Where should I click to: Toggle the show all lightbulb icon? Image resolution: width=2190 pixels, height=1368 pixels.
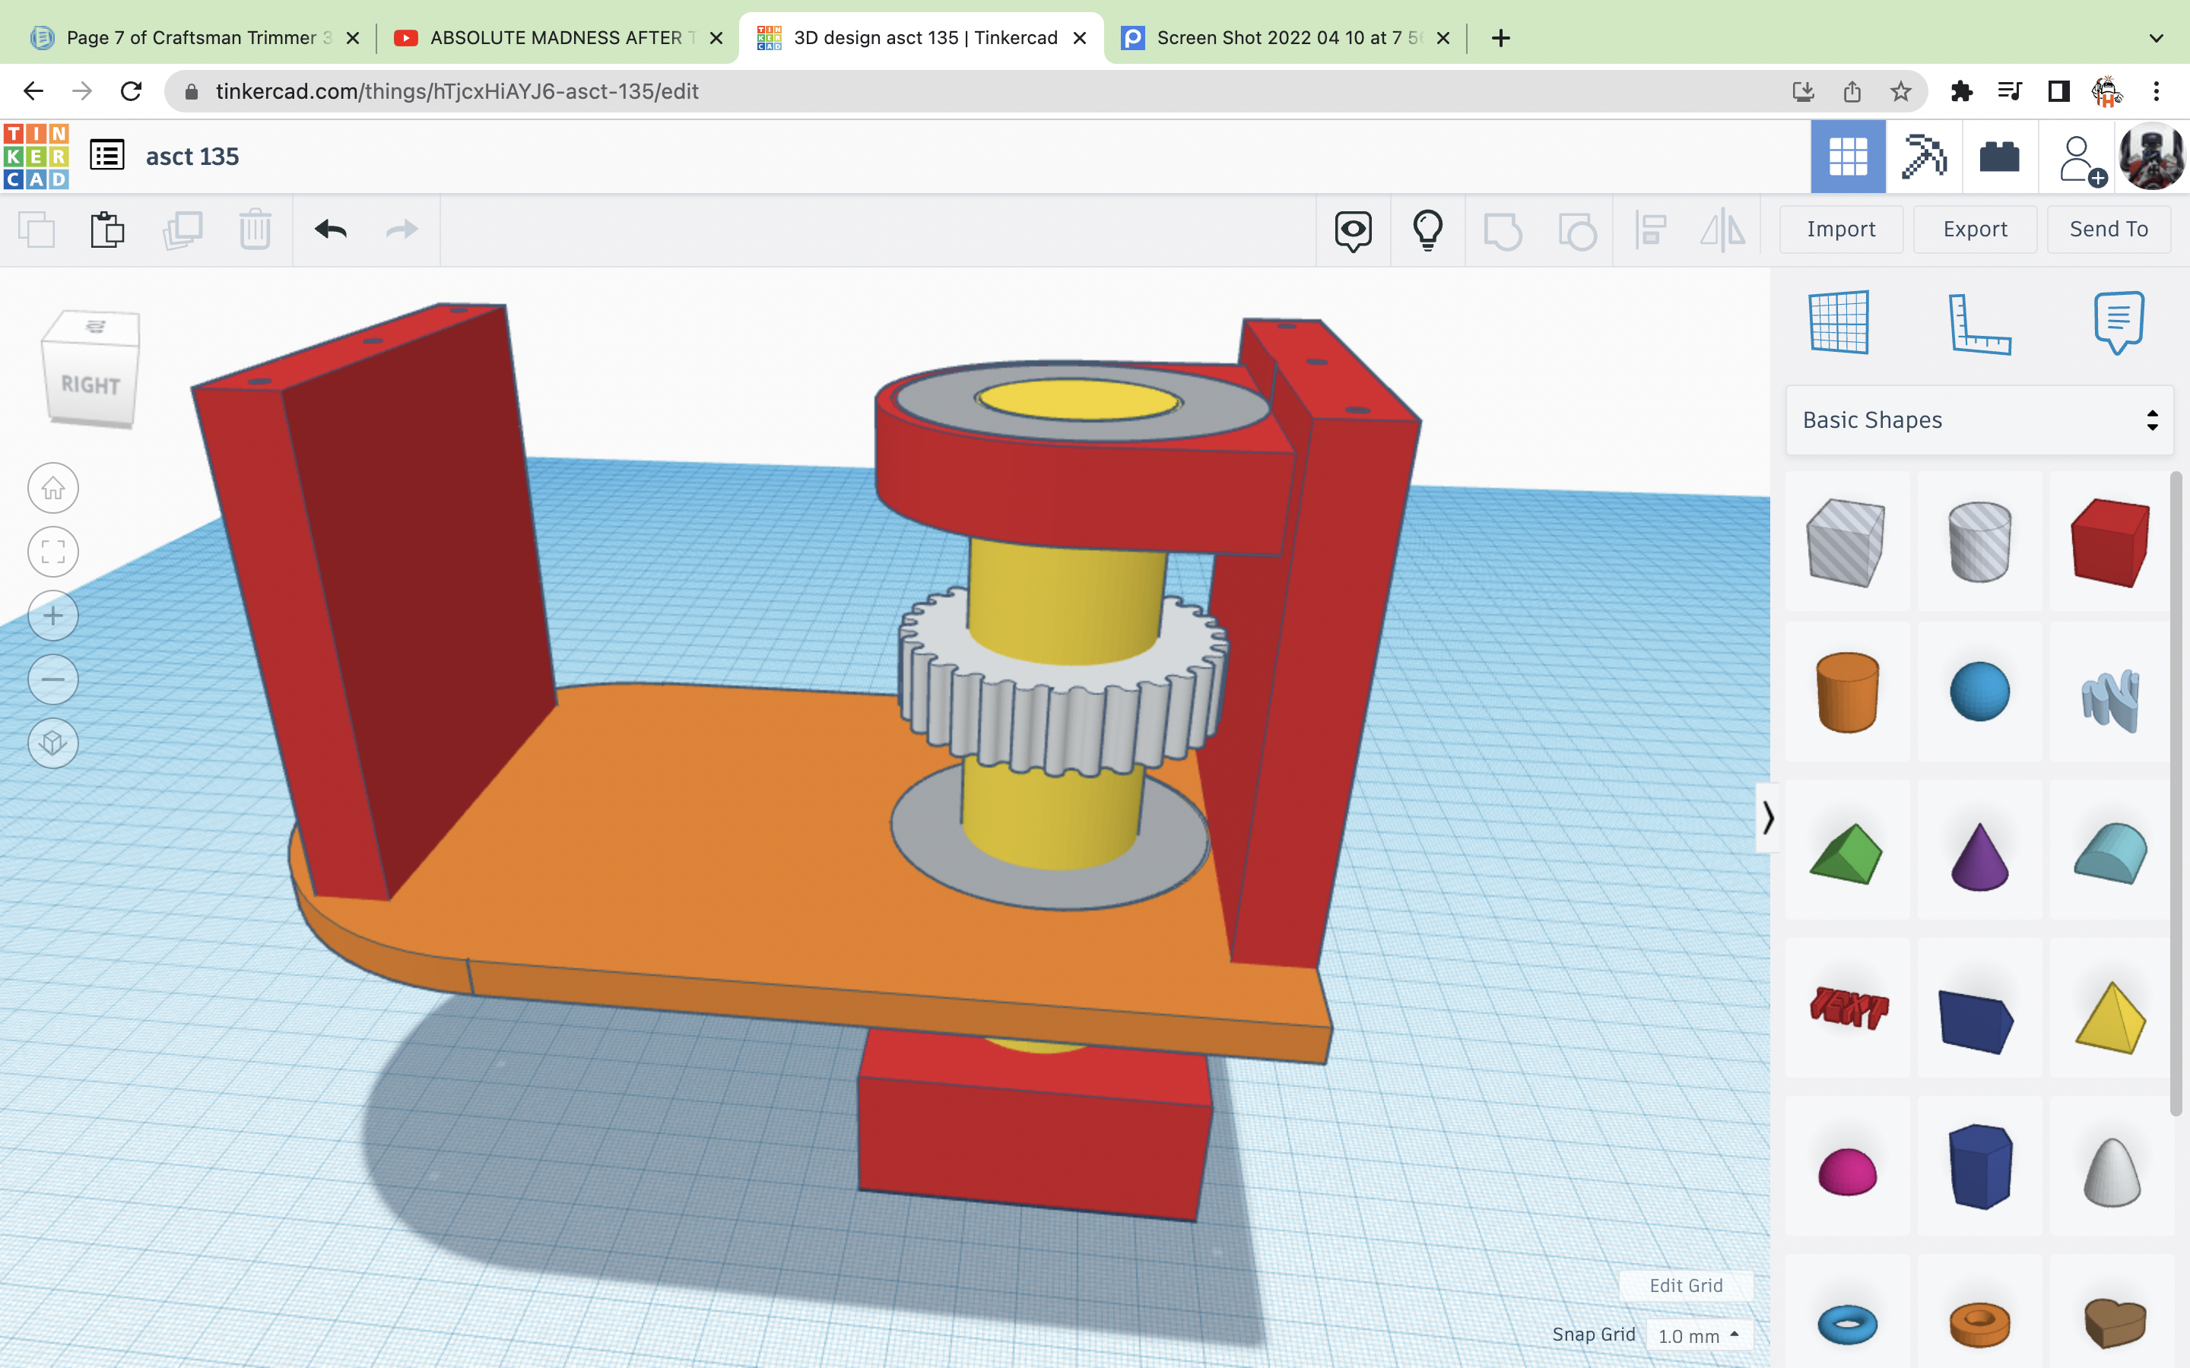[x=1427, y=230]
